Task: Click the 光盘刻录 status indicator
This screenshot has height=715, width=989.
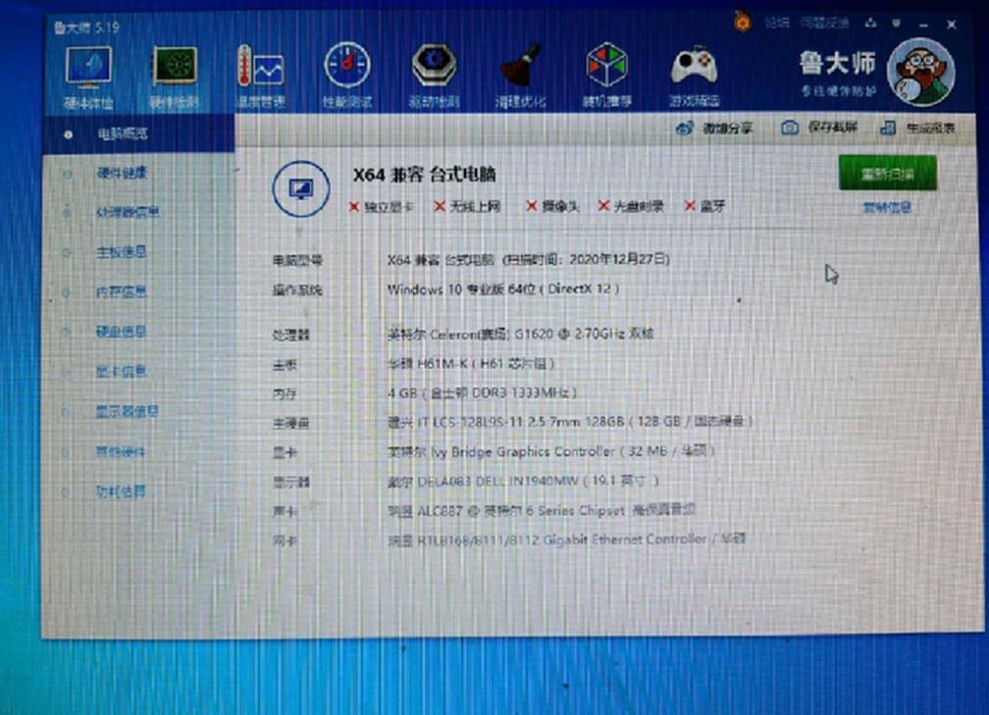Action: coord(631,206)
